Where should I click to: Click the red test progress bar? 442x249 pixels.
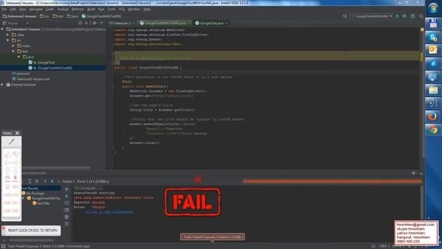click(332, 181)
